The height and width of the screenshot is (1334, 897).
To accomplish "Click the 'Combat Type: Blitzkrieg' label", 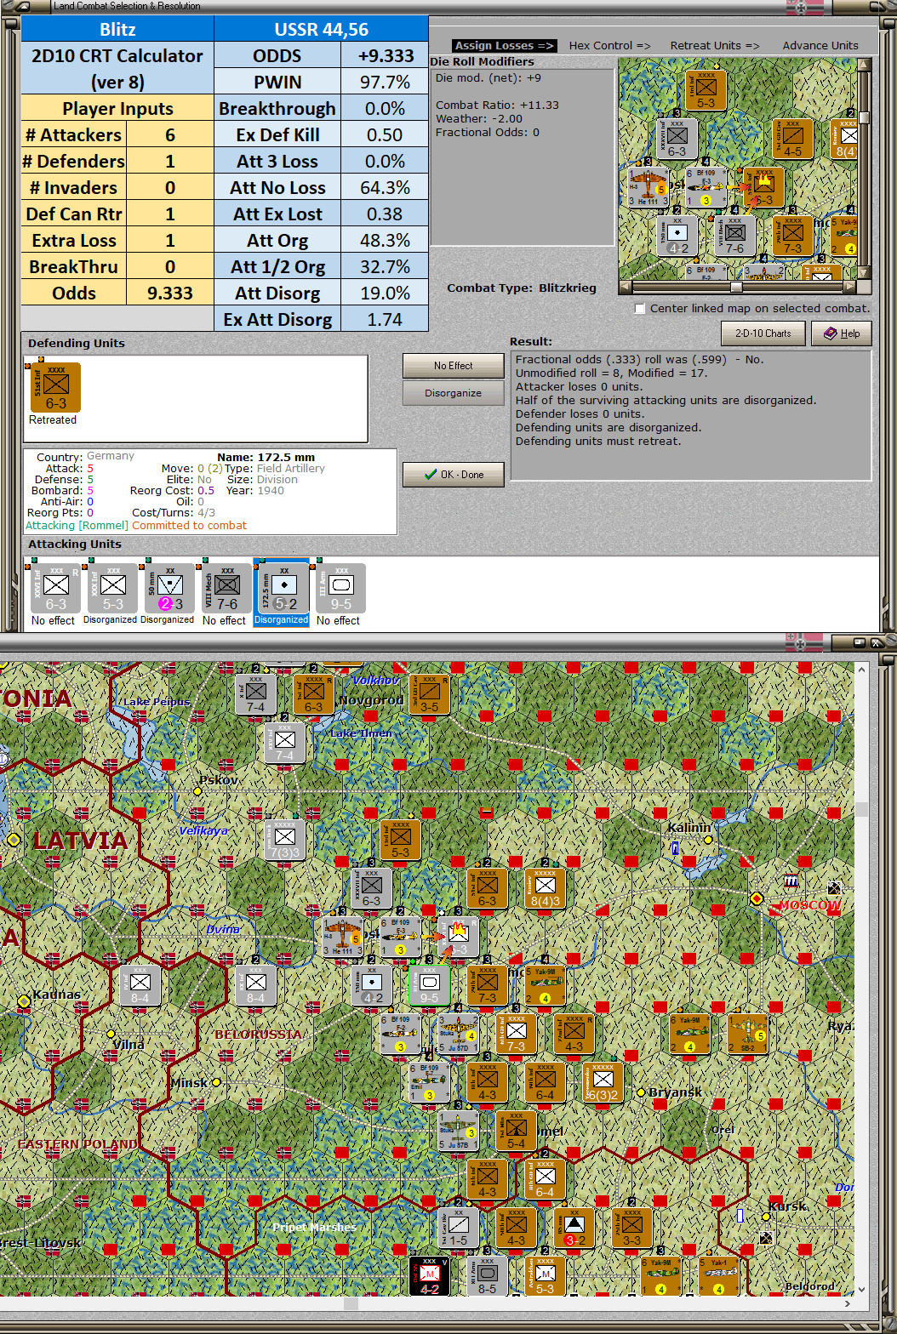I will tap(522, 288).
